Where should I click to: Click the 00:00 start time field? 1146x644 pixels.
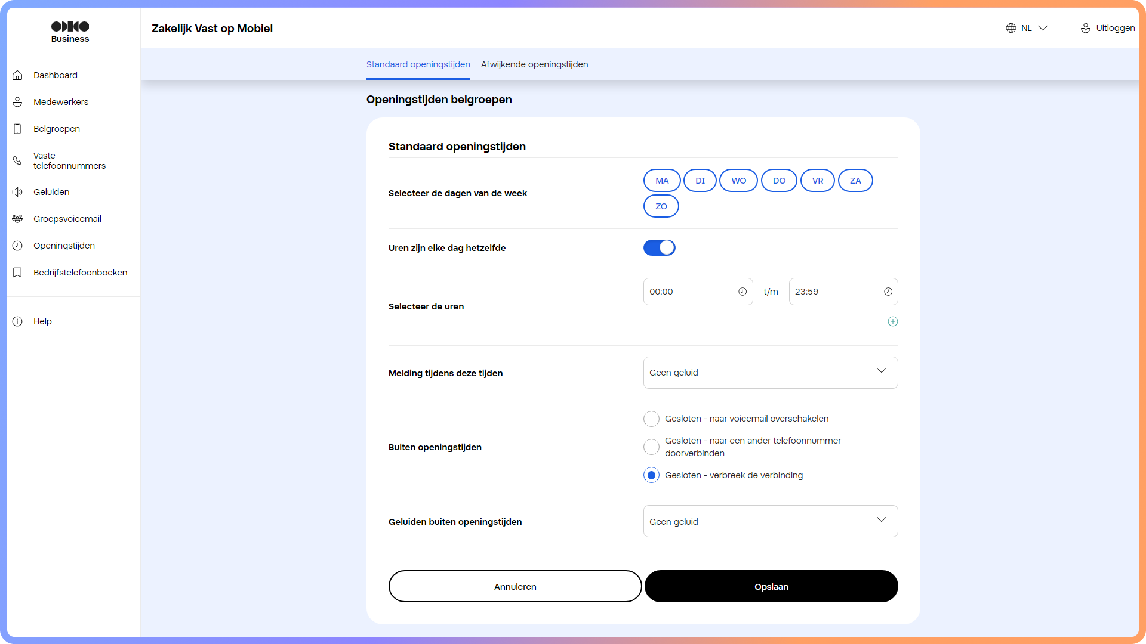tap(689, 292)
